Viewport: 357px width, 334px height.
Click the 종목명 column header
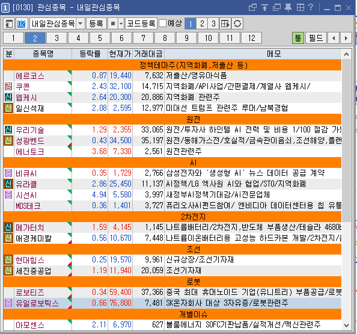(x=43, y=54)
